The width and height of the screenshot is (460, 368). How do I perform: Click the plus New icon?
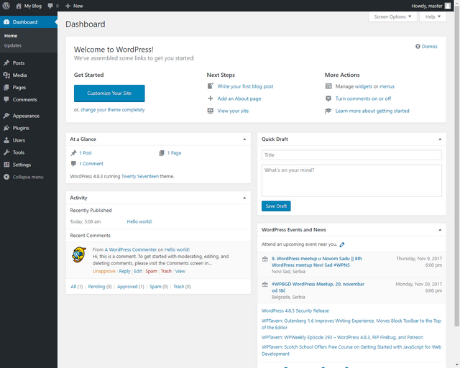[x=68, y=6]
